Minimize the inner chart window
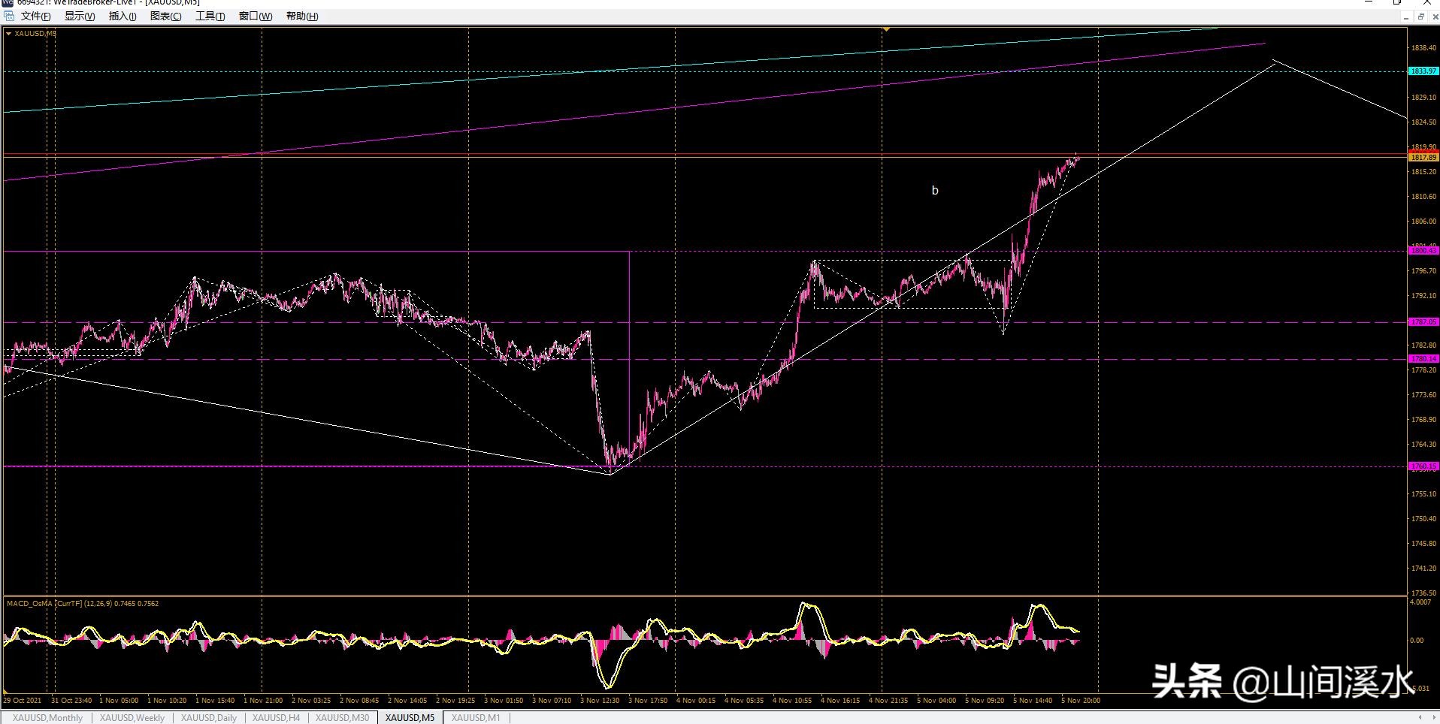Viewport: 1440px width, 724px height. [1405, 17]
